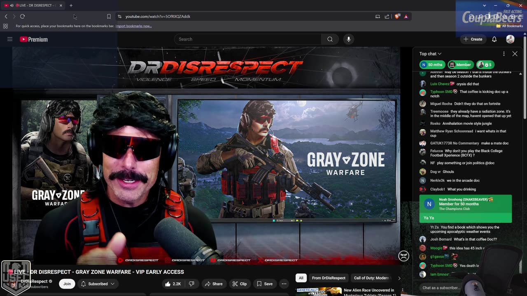Bookmark this page icon
Viewport: 527px width, 296px height.
[x=109, y=16]
